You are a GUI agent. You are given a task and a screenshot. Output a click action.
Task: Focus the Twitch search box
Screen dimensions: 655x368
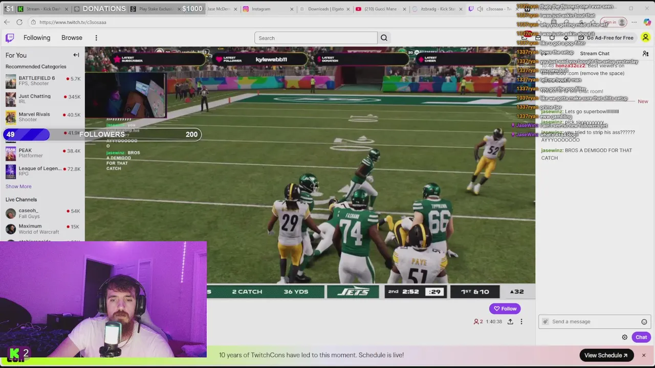click(316, 38)
